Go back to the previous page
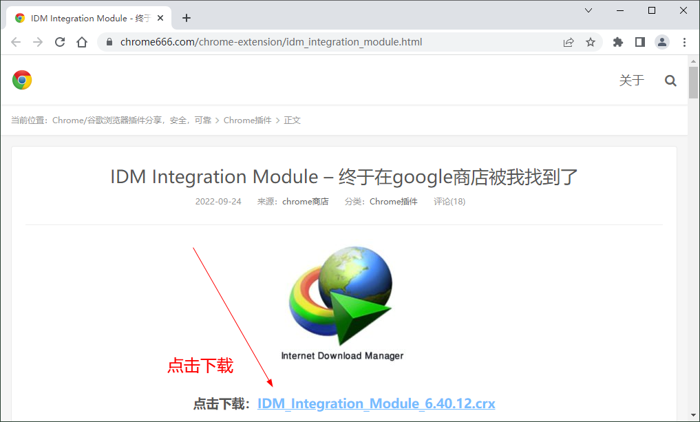The height and width of the screenshot is (422, 700). point(16,42)
